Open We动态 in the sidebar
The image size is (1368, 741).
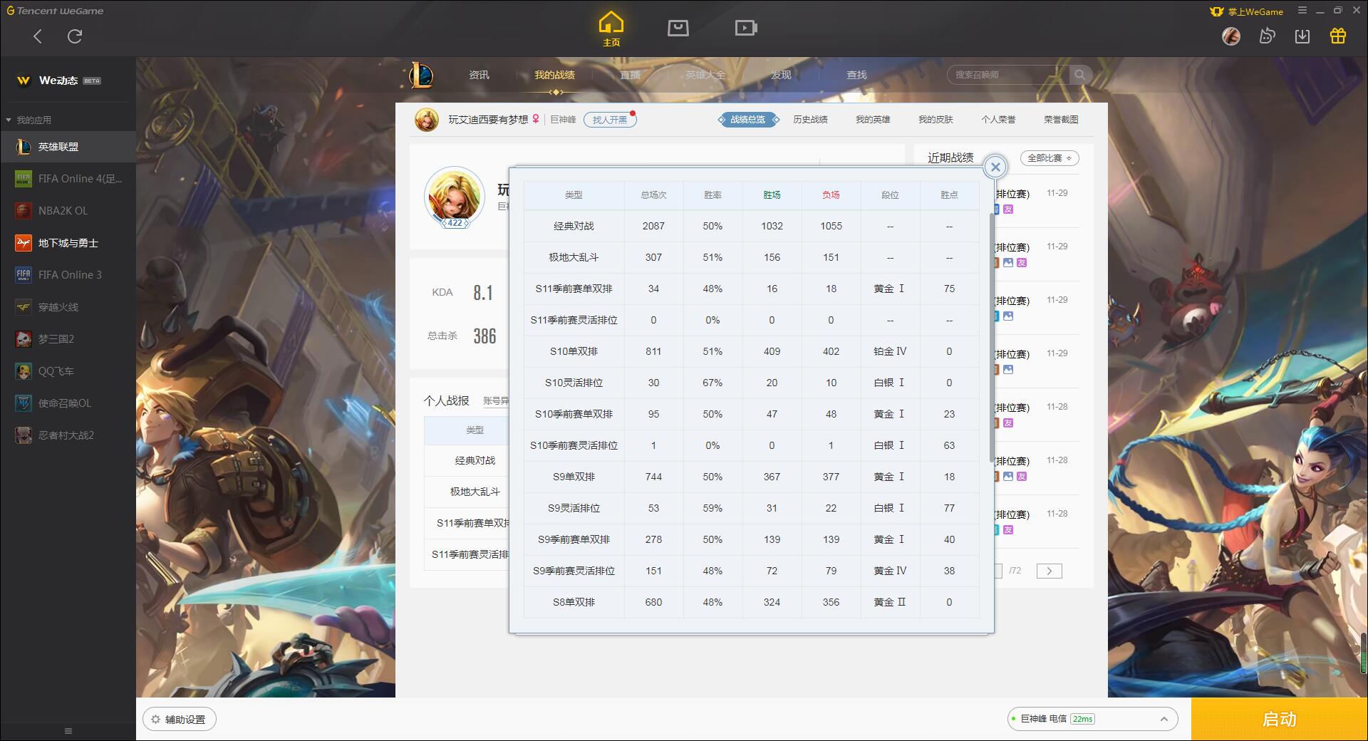click(x=68, y=81)
